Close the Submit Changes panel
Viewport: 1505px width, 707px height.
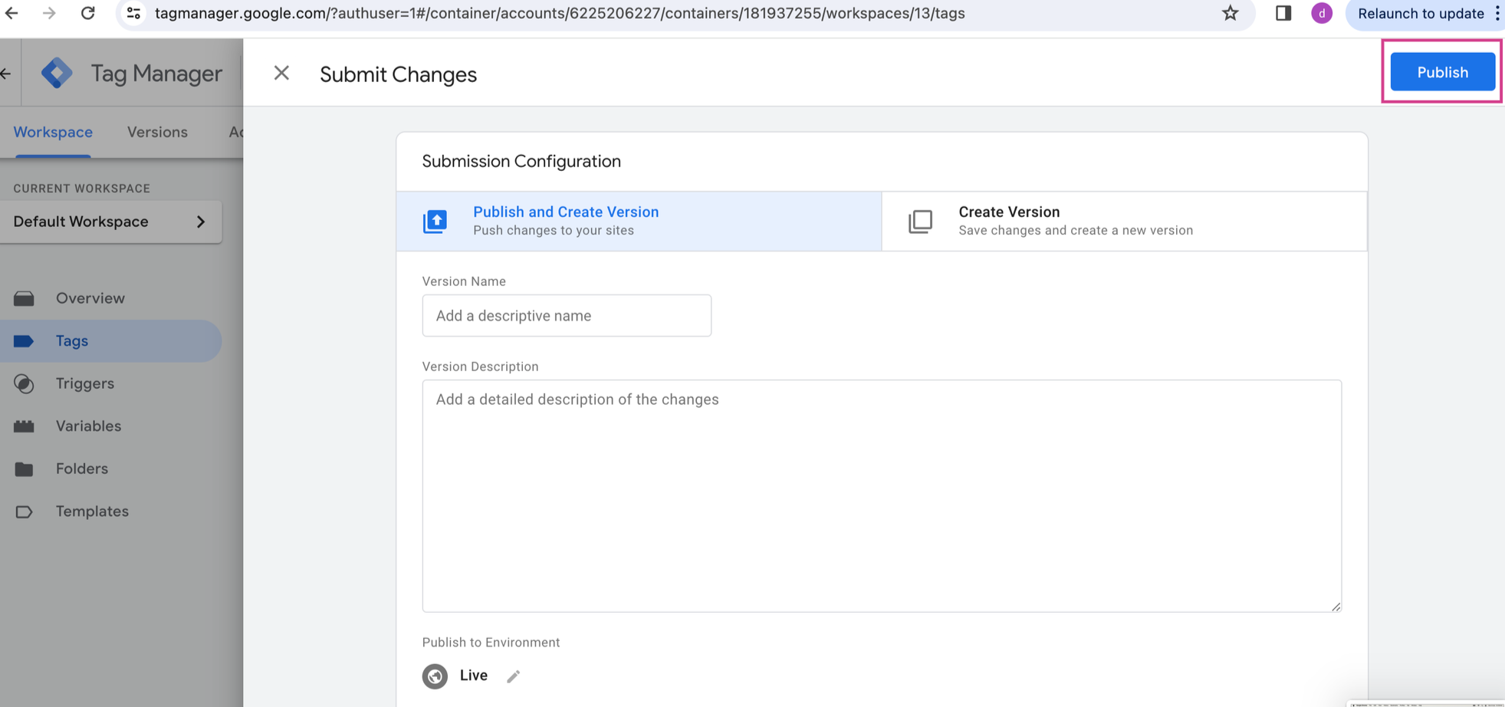(281, 73)
